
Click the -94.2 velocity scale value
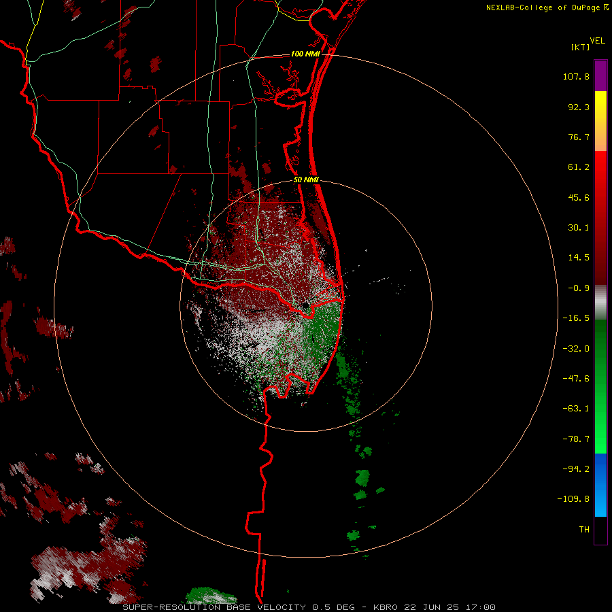click(576, 469)
